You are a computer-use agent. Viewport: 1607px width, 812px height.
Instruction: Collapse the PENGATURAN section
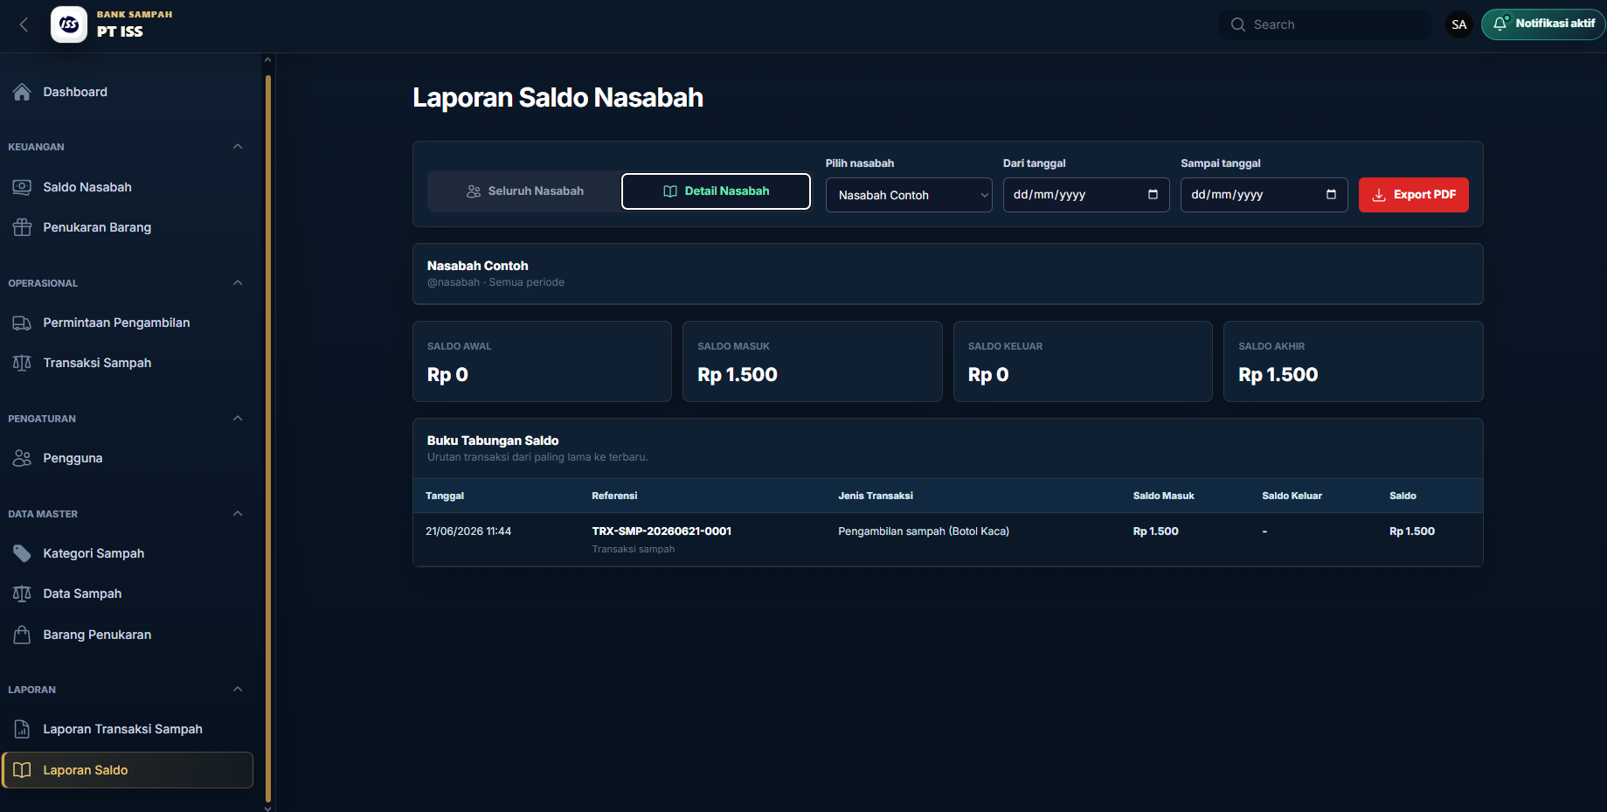tap(238, 418)
